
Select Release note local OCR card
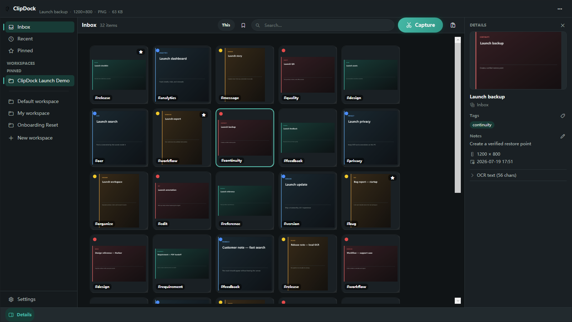pos(308,264)
